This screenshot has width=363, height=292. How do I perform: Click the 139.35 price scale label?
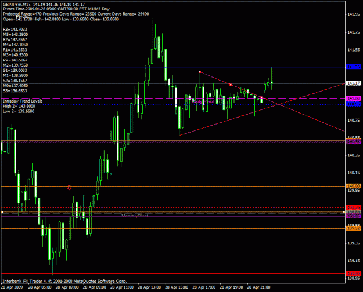tap(354, 243)
